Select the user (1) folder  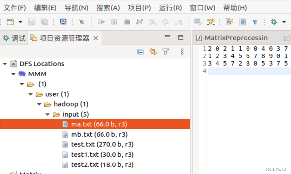click(57, 94)
